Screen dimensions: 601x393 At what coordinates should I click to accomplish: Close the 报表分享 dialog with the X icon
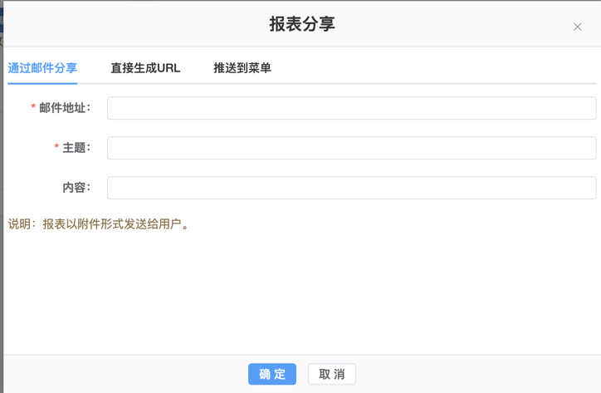tap(577, 27)
